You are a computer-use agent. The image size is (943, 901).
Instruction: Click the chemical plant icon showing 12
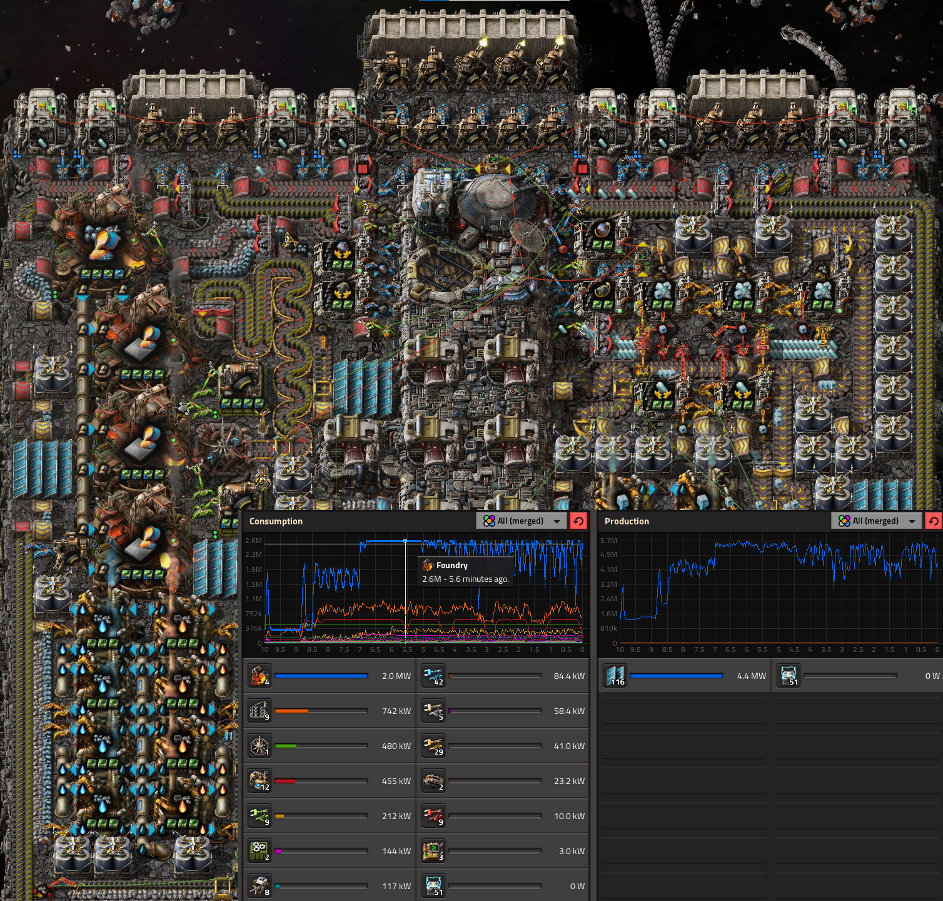[x=259, y=781]
